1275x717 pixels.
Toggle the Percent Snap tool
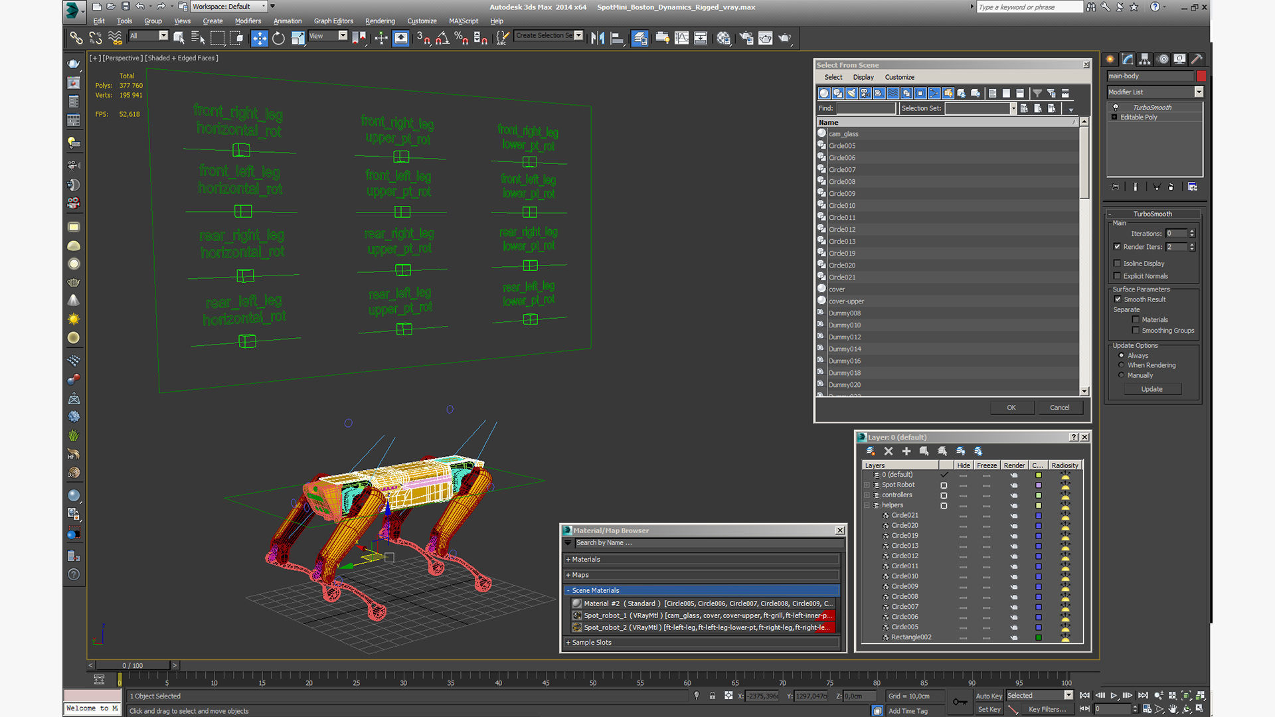point(462,38)
